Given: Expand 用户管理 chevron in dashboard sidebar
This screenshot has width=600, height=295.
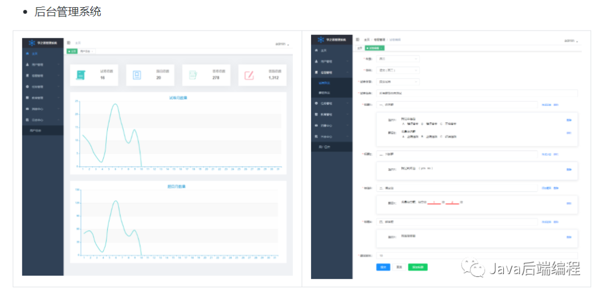Looking at the screenshot, I should 58,64.
